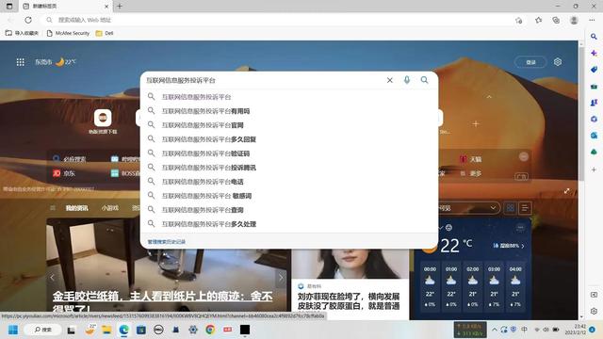Open browser profile avatar
Viewport: 603px width, 339px height.
574,20
